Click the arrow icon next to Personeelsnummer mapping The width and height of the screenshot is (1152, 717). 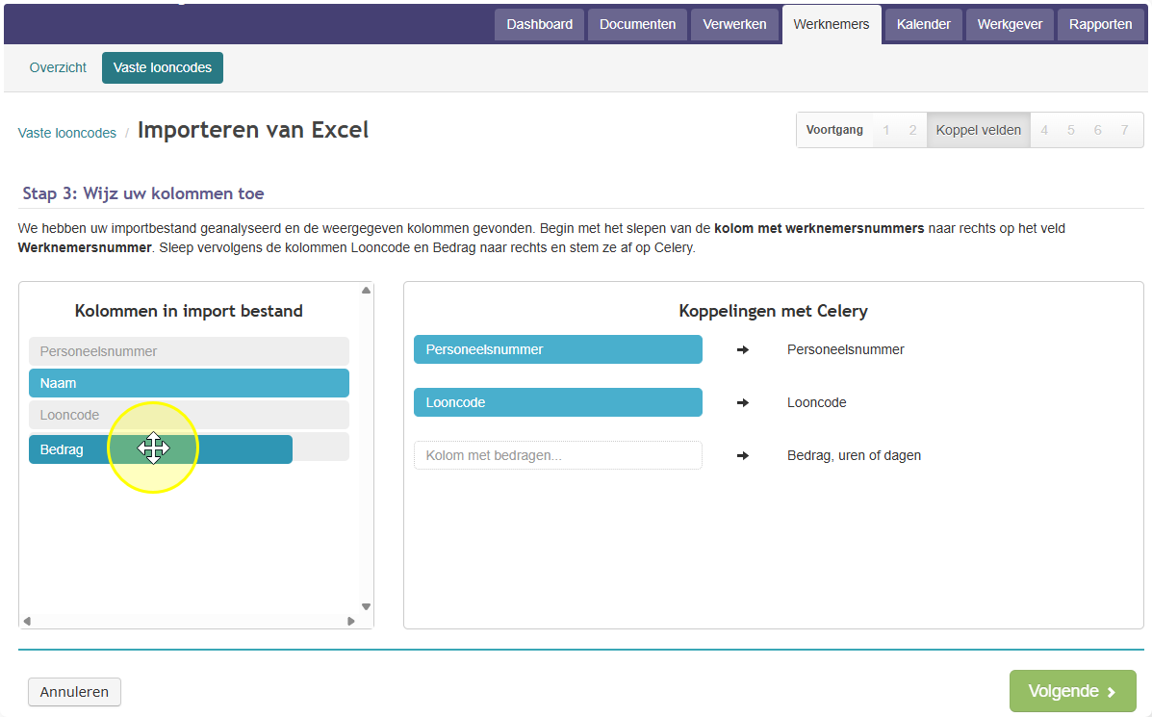[x=743, y=349]
